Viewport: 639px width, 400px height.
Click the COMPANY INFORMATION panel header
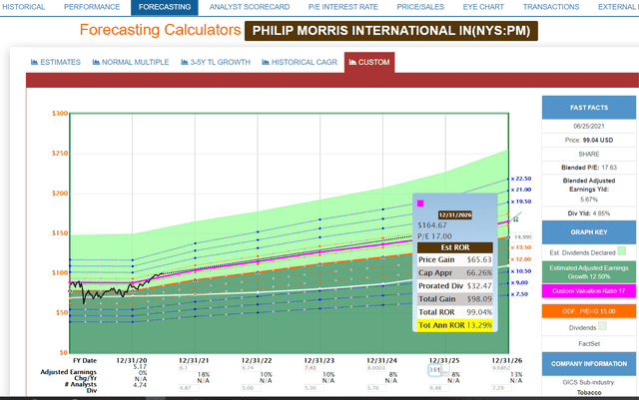[x=589, y=364]
